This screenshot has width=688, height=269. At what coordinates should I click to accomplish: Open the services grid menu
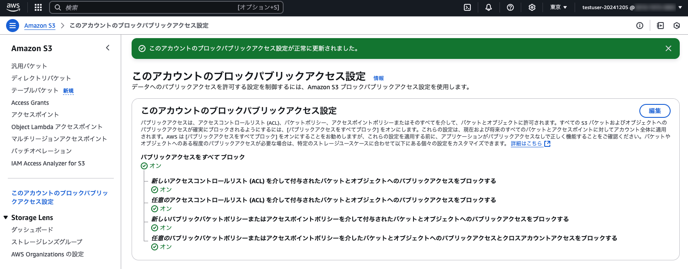click(x=38, y=7)
